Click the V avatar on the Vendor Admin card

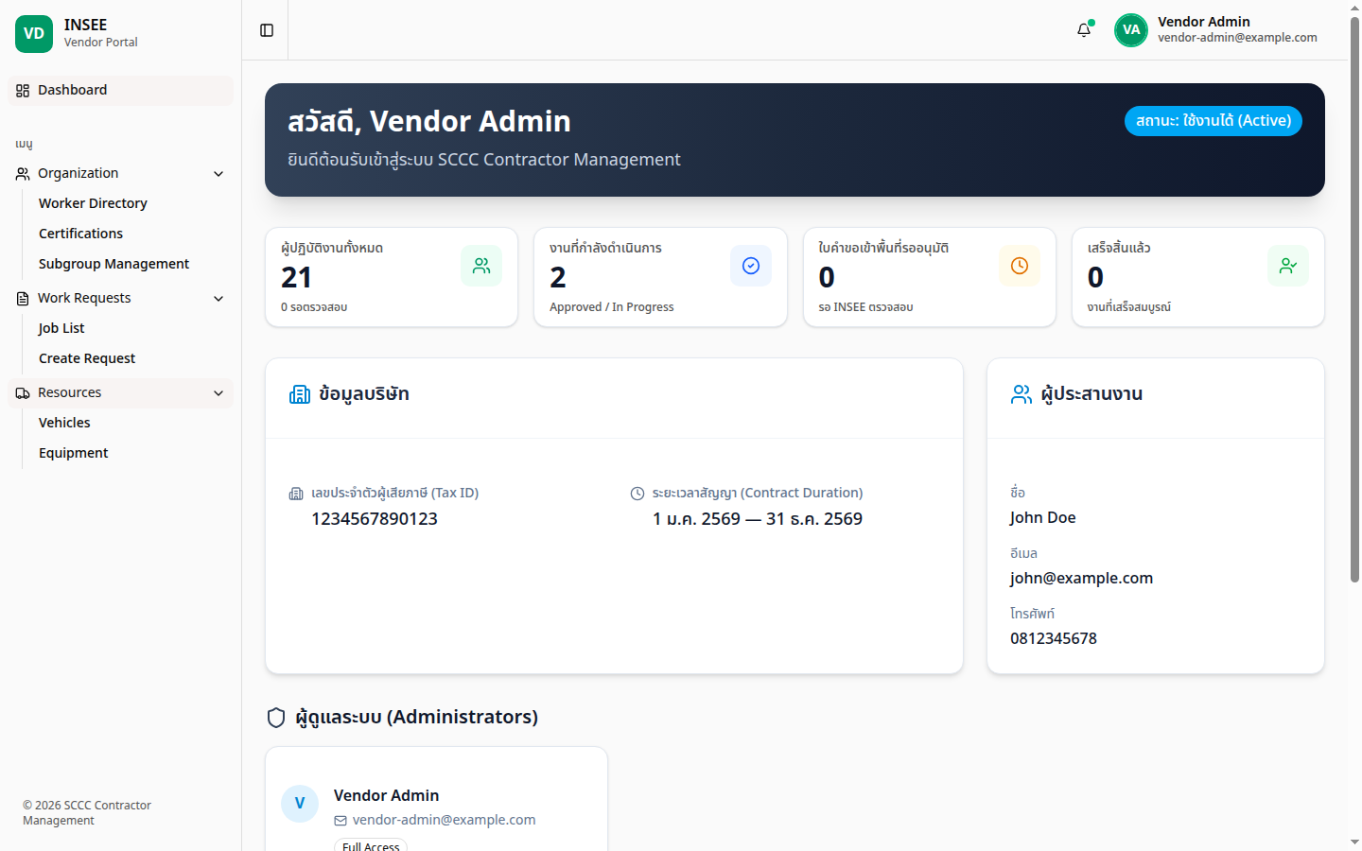[x=300, y=804]
